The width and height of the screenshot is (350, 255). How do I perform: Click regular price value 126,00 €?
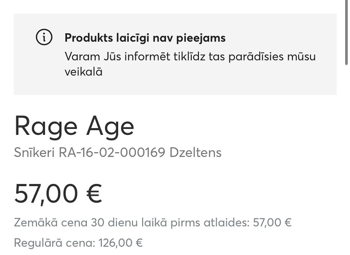121,243
